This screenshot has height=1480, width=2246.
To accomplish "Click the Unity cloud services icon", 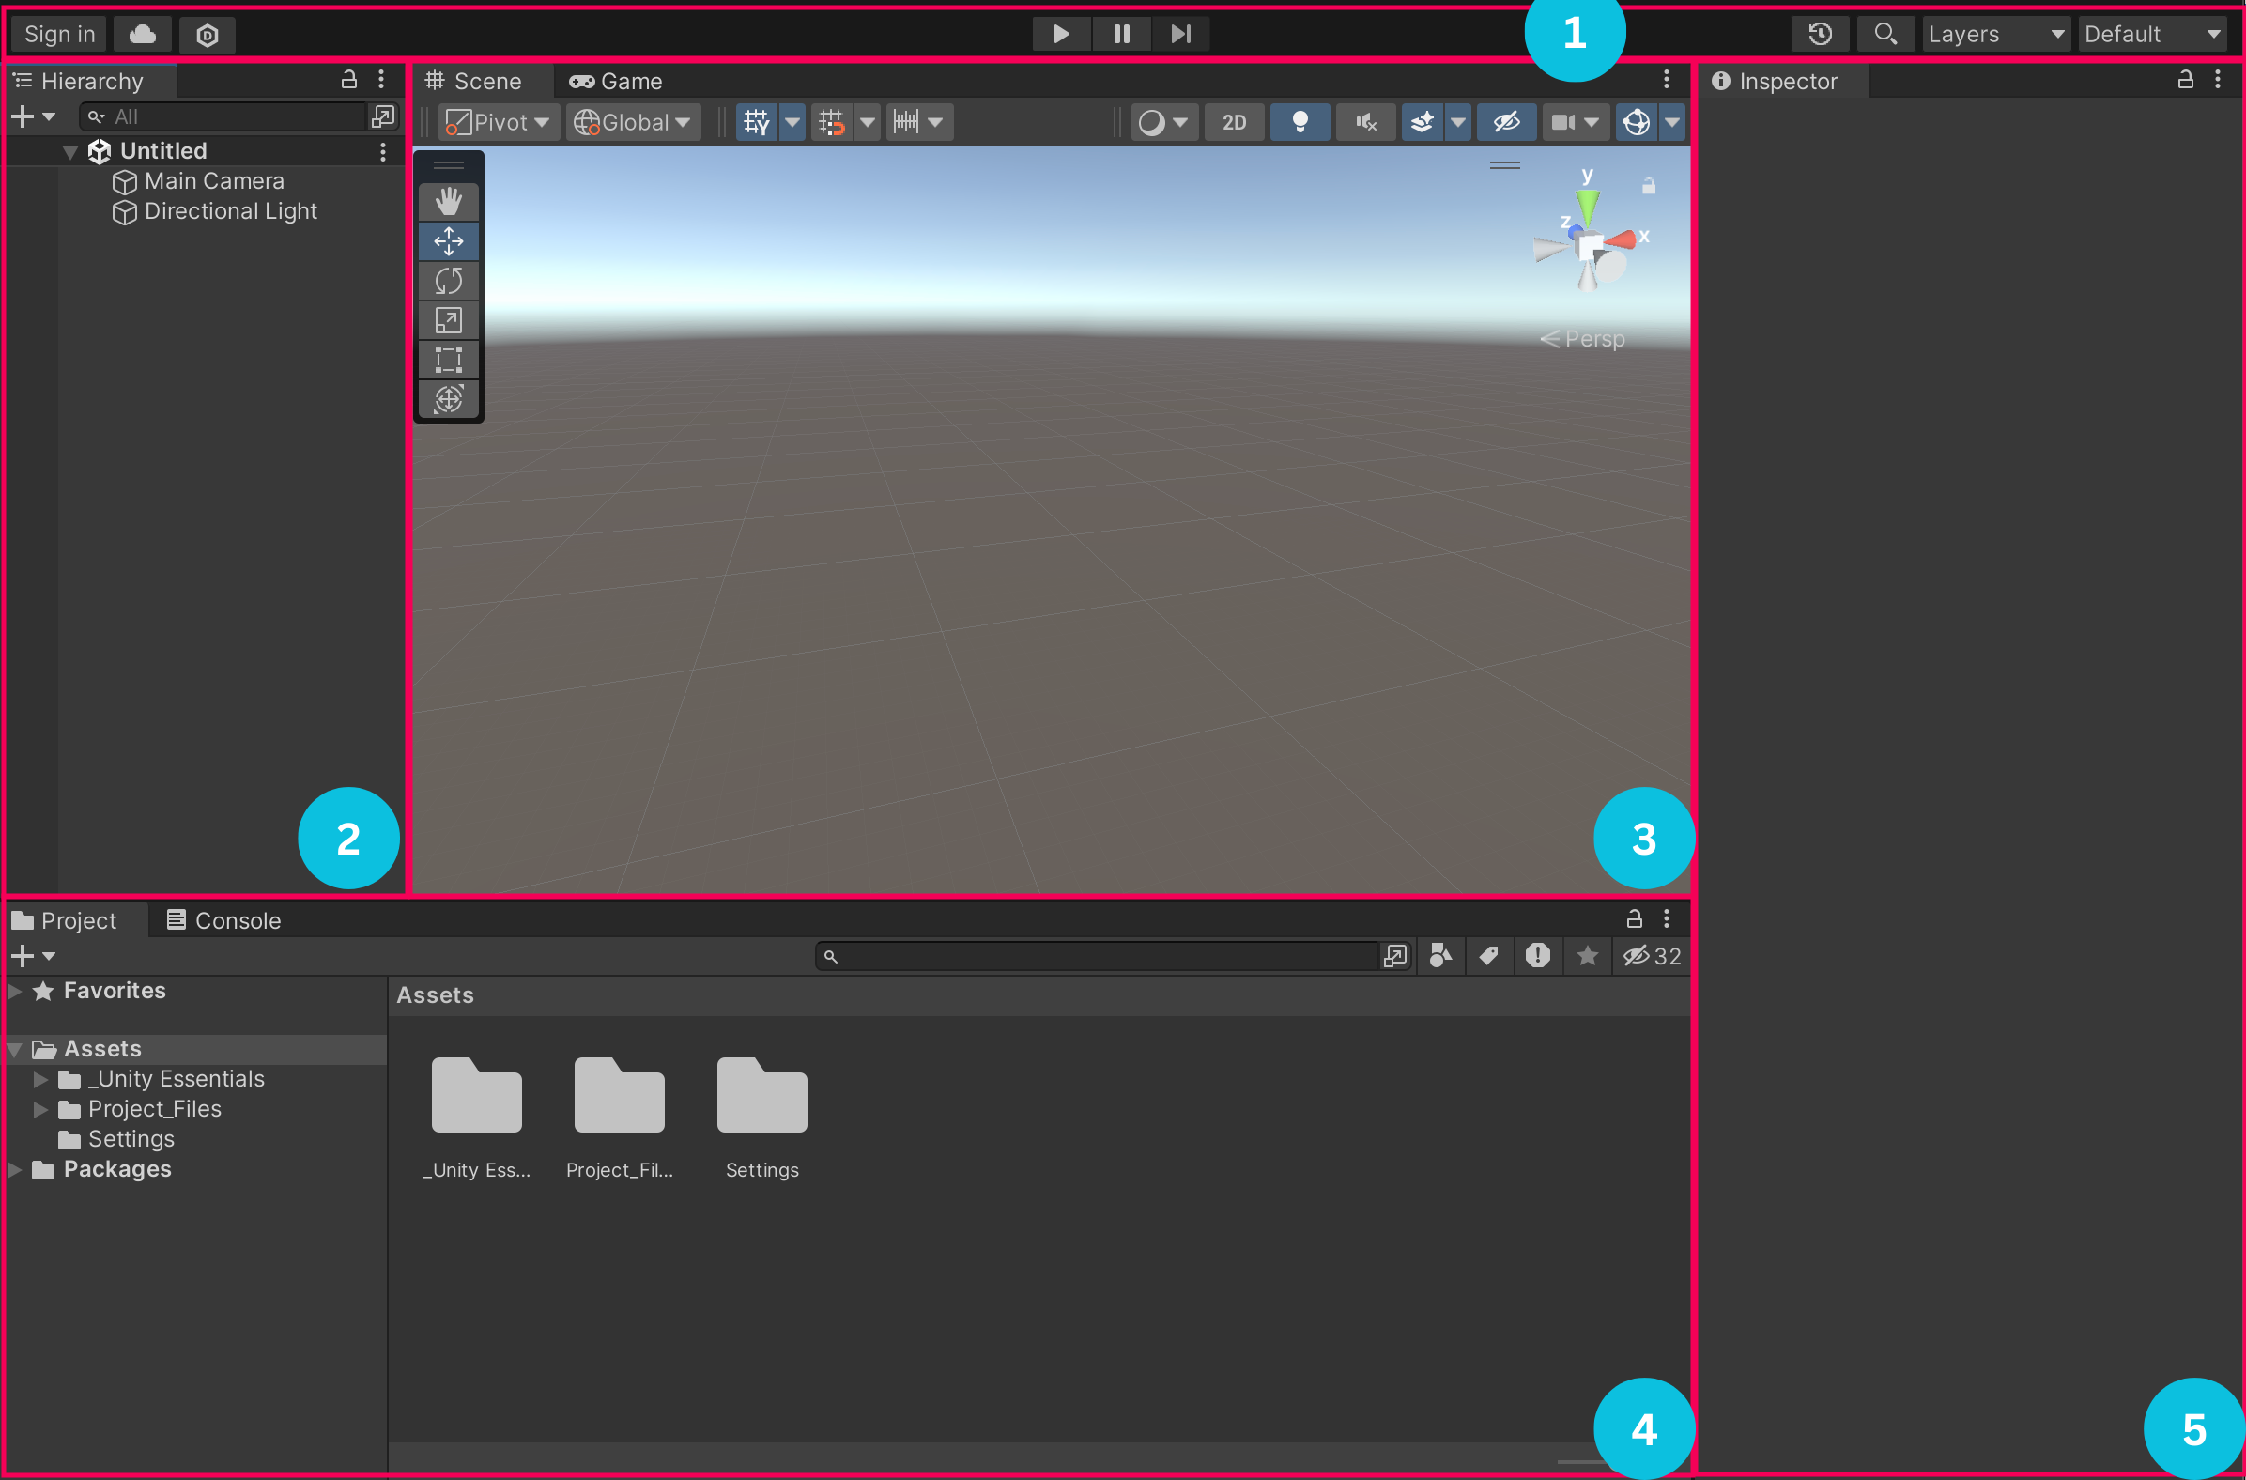I will click(x=142, y=34).
